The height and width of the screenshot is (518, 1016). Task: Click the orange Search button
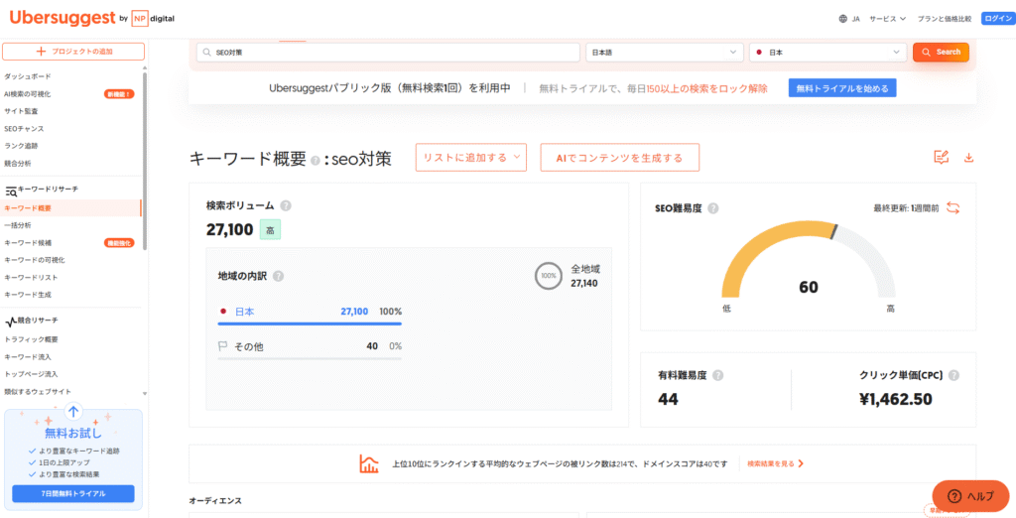(941, 52)
